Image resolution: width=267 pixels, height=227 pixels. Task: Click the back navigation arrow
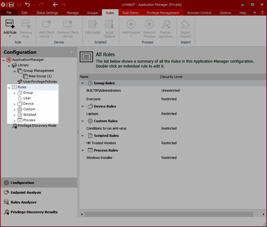[x=55, y=5]
